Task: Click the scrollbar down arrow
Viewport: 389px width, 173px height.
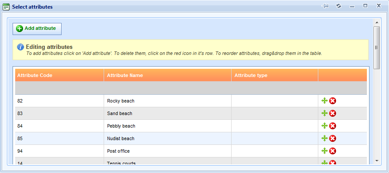Action: point(376,160)
